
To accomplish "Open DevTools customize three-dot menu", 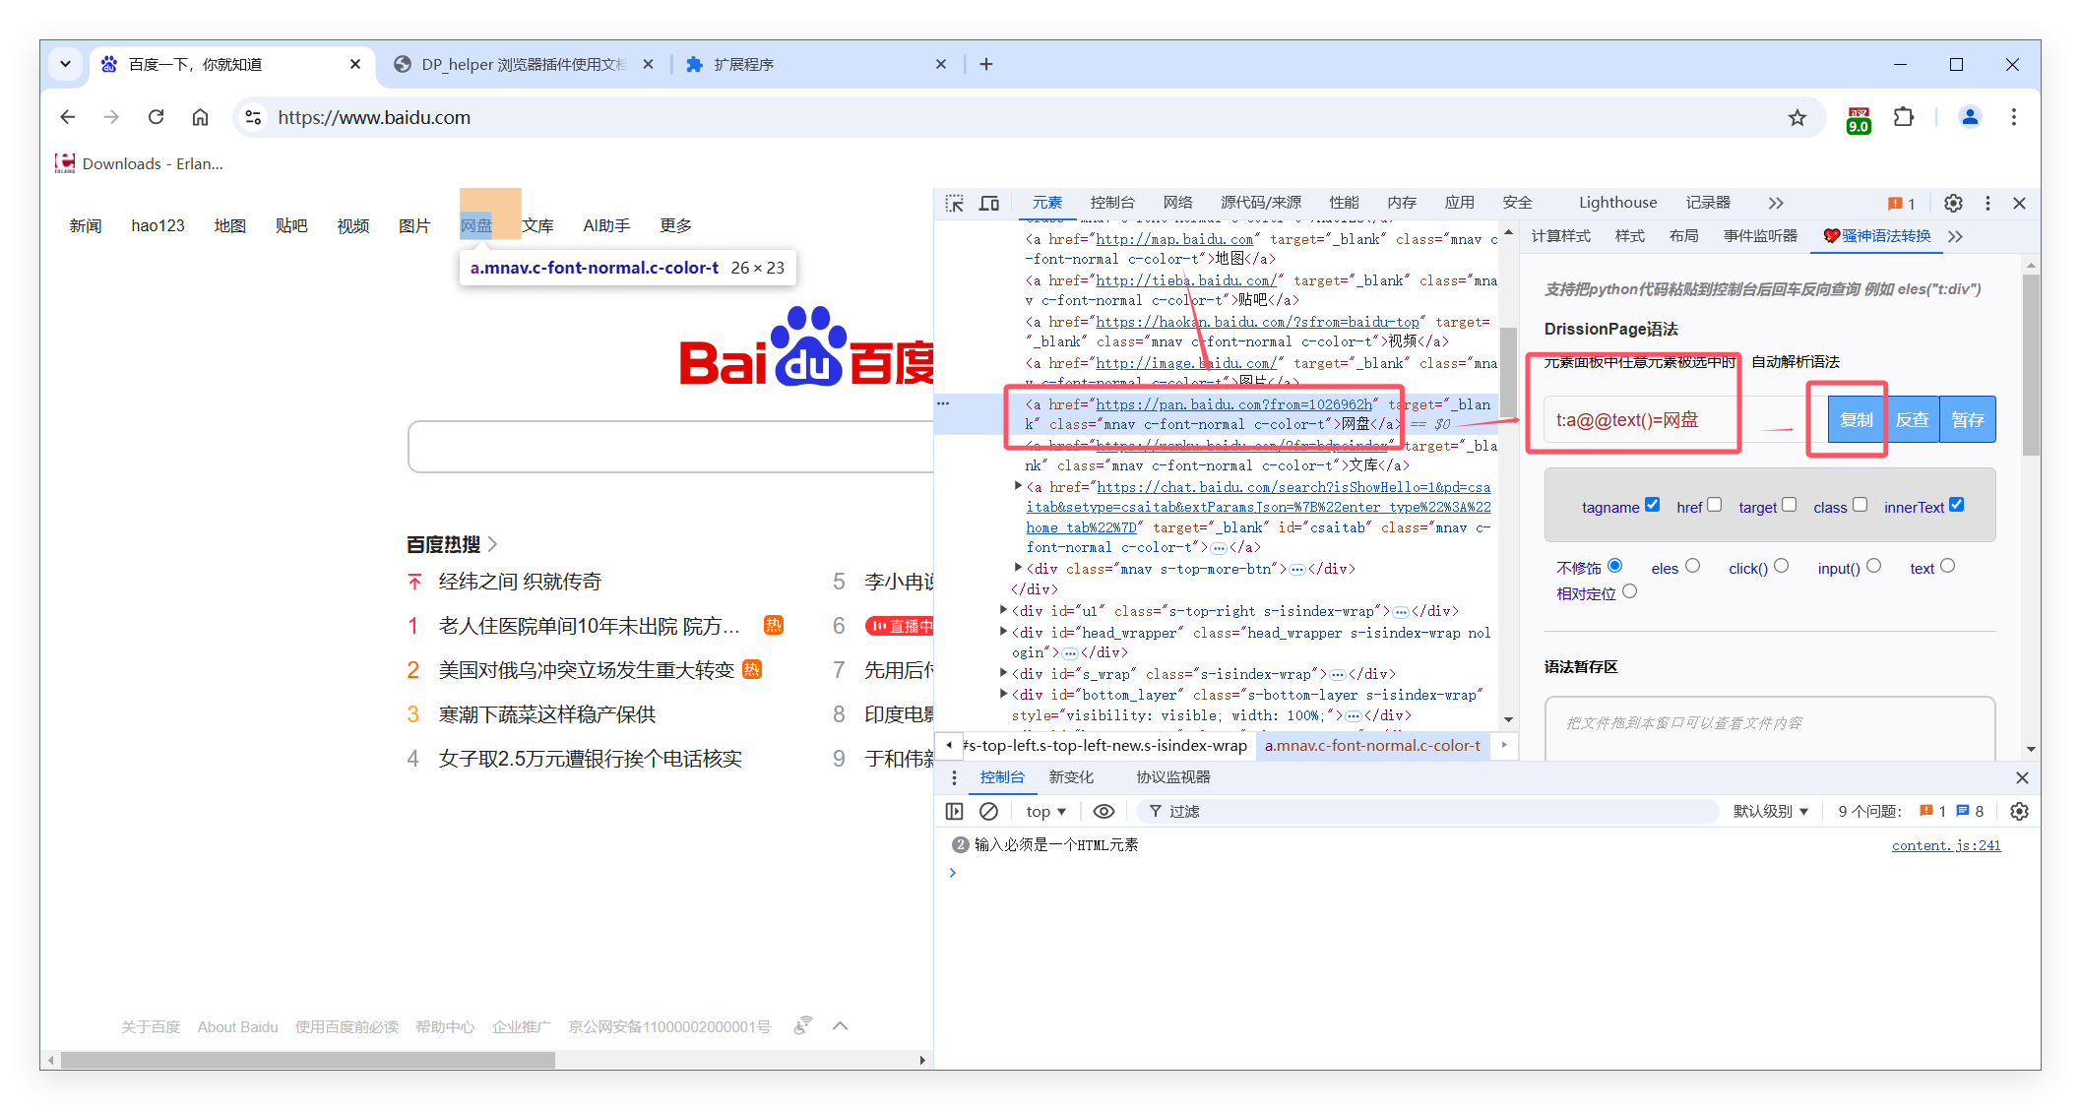I will [x=1987, y=203].
